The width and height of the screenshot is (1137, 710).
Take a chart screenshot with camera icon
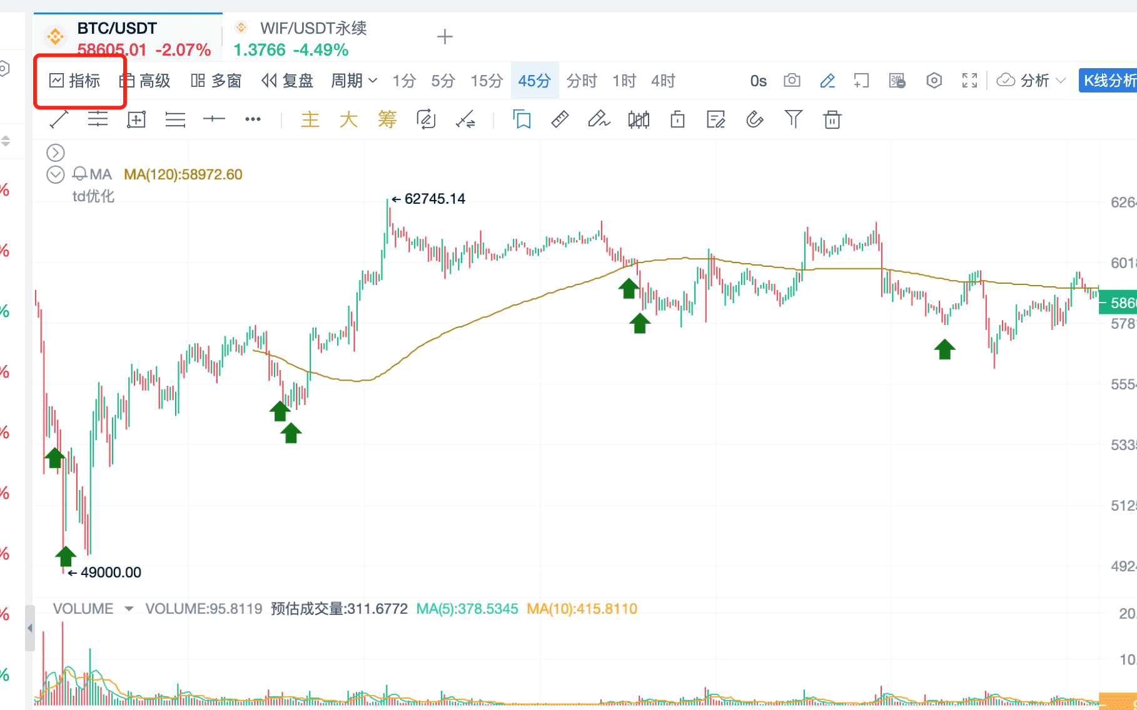[792, 80]
